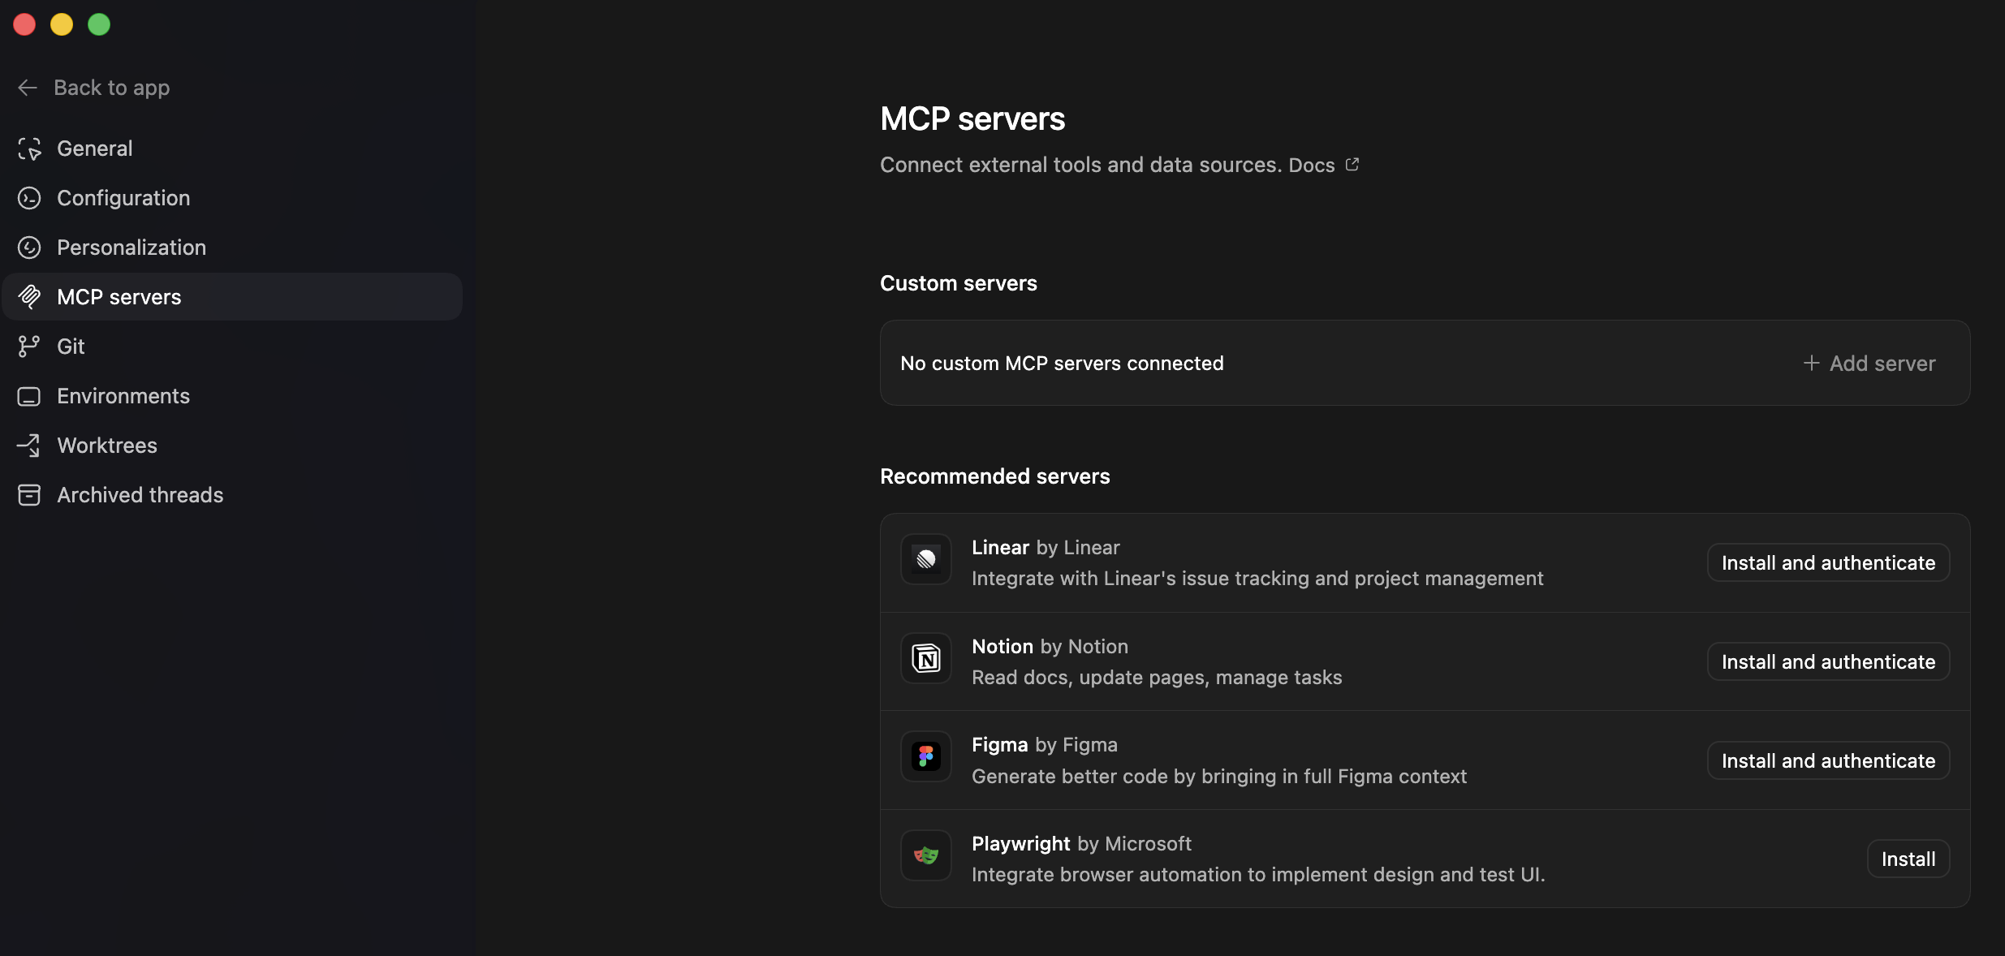
Task: Click the Notion server icon
Action: pos(925,657)
